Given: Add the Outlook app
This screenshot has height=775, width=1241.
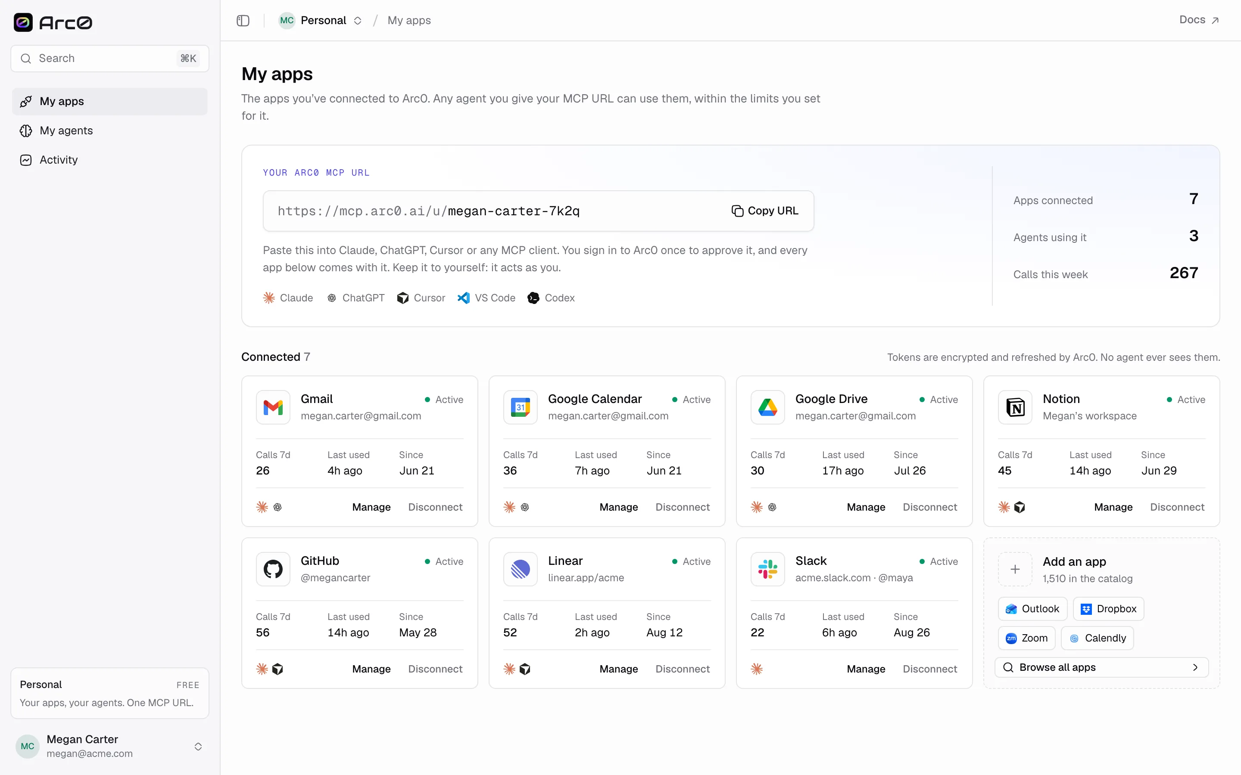Looking at the screenshot, I should (1032, 609).
